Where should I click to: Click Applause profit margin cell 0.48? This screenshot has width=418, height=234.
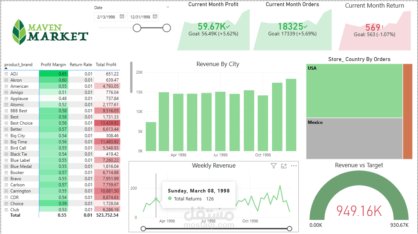tap(53, 98)
